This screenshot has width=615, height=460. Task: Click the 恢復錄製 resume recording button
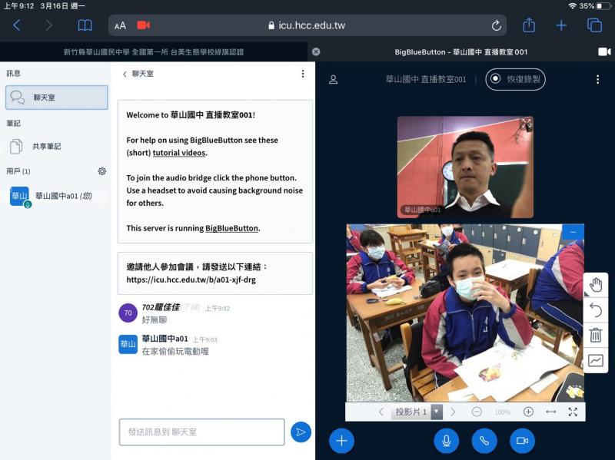coord(515,79)
